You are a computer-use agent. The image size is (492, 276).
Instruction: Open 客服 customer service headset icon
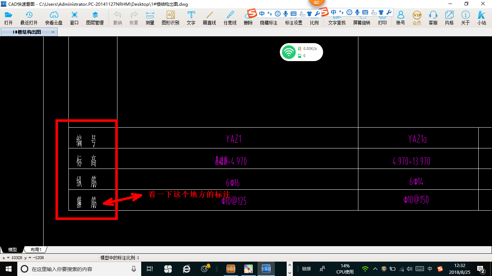[x=433, y=18]
